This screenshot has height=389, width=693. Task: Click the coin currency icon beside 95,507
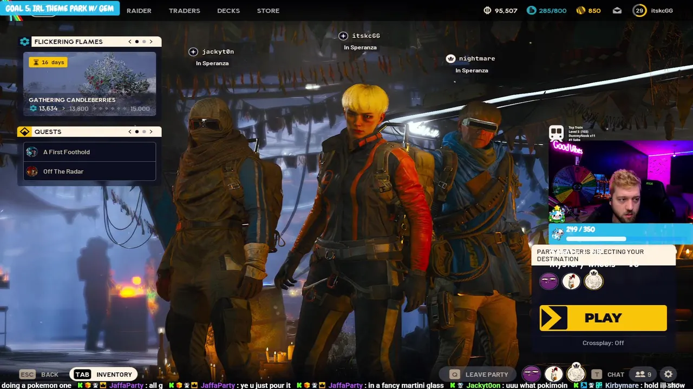click(x=487, y=11)
